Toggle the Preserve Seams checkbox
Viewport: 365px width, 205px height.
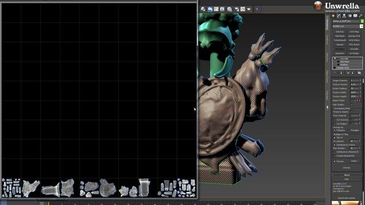(x=351, y=112)
